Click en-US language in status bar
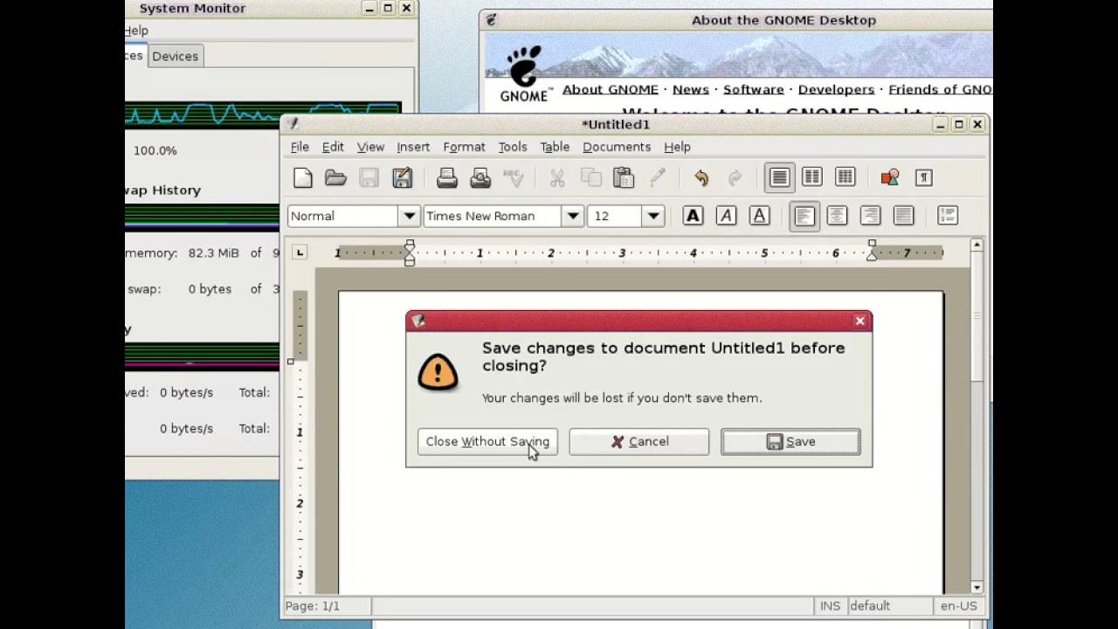 958,605
